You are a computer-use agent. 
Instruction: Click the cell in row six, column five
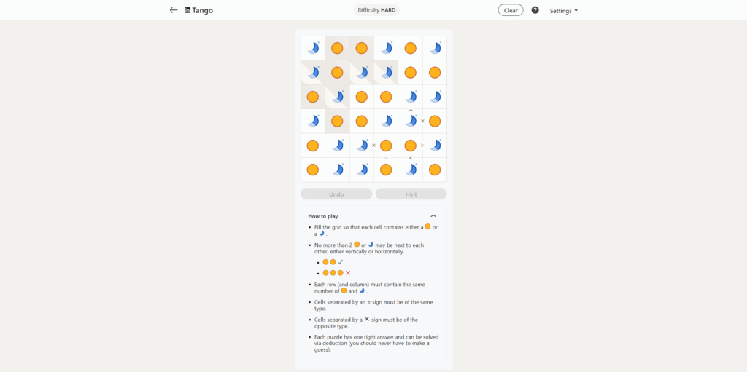410,170
